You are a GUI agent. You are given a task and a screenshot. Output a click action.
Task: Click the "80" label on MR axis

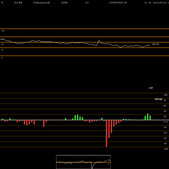pyautogui.click(x=165, y=100)
